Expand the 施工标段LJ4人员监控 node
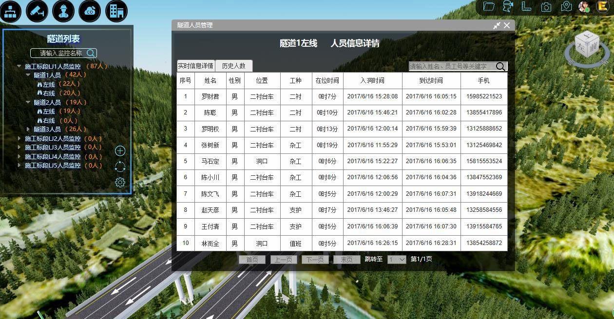The height and width of the screenshot is (319, 614). click(x=19, y=156)
